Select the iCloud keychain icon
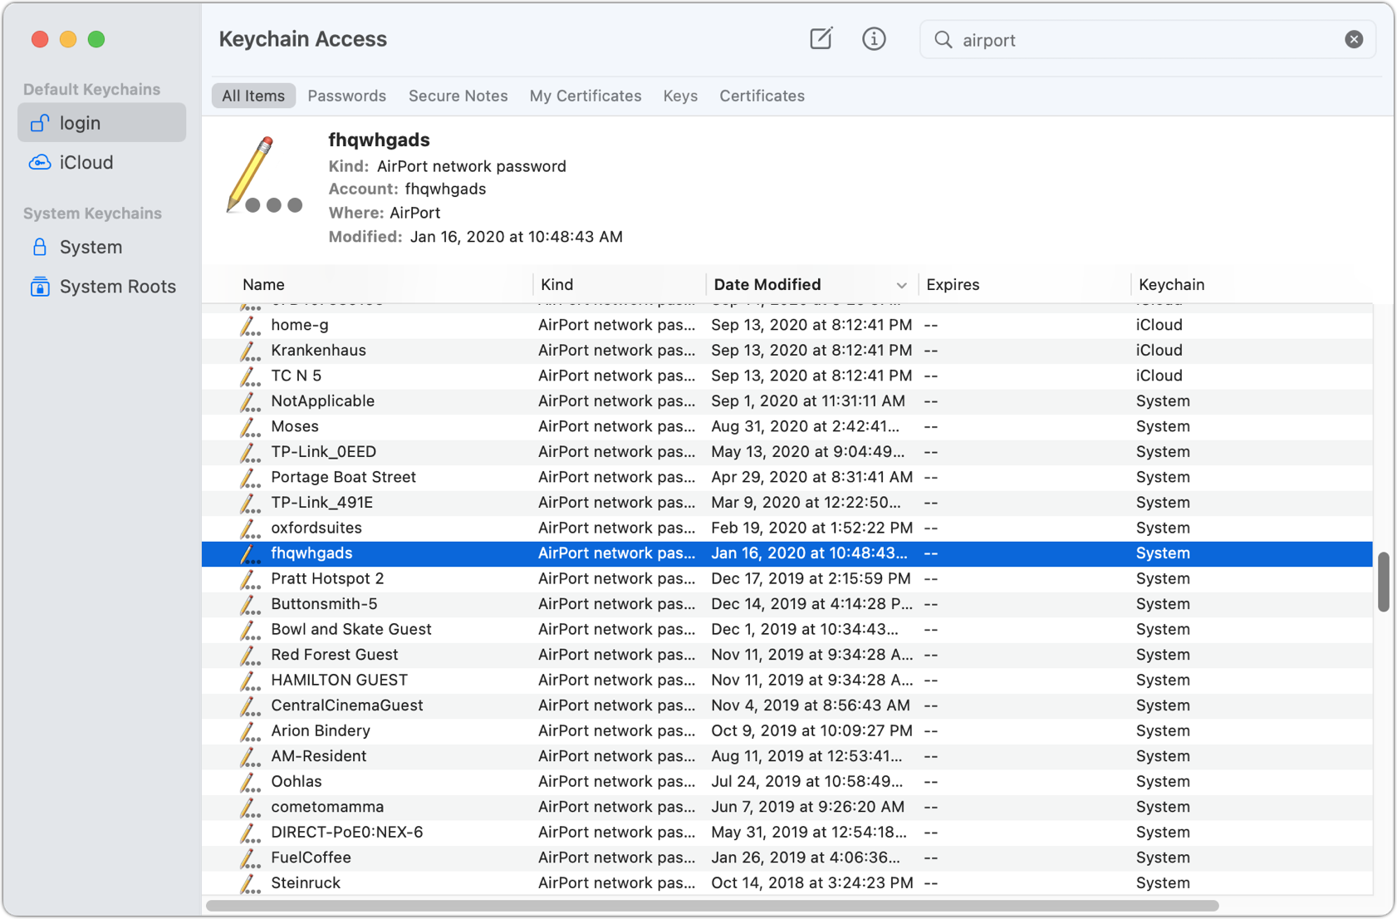 point(40,162)
